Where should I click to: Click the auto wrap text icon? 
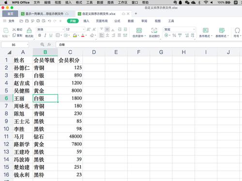154,31
